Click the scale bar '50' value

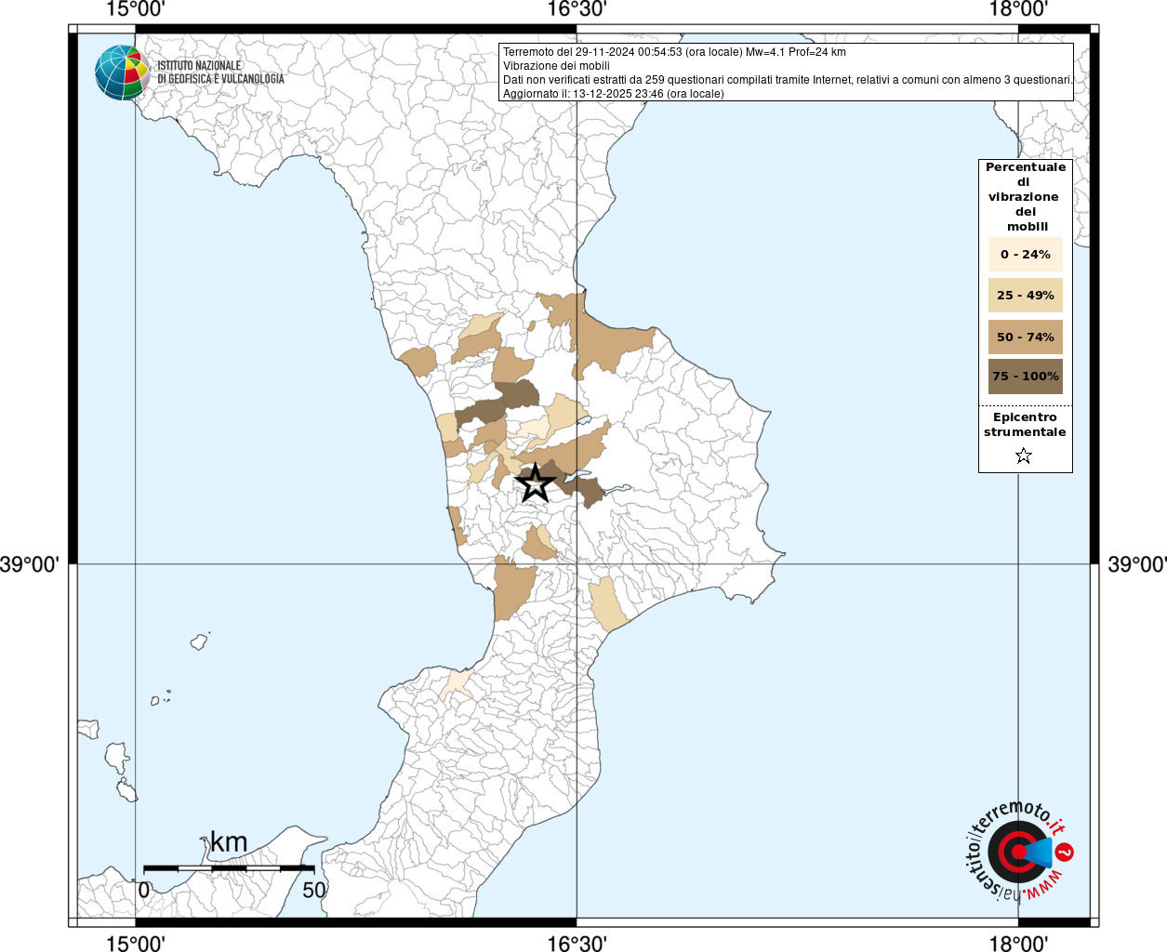[314, 890]
